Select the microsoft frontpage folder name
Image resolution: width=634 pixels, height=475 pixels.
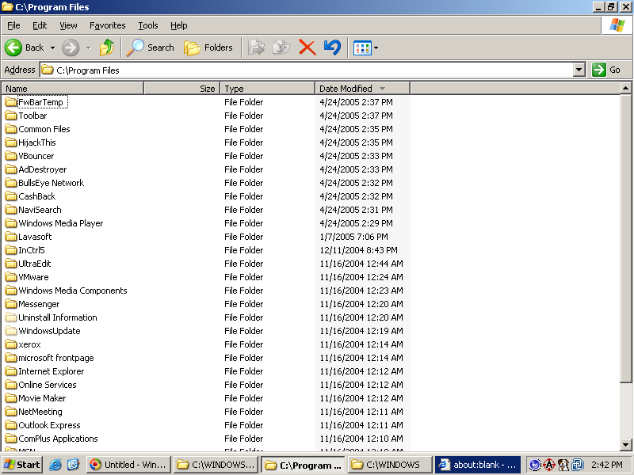[x=56, y=358]
